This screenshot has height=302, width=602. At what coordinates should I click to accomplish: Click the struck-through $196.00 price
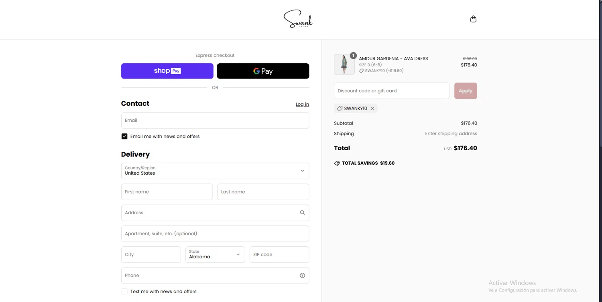tap(470, 59)
